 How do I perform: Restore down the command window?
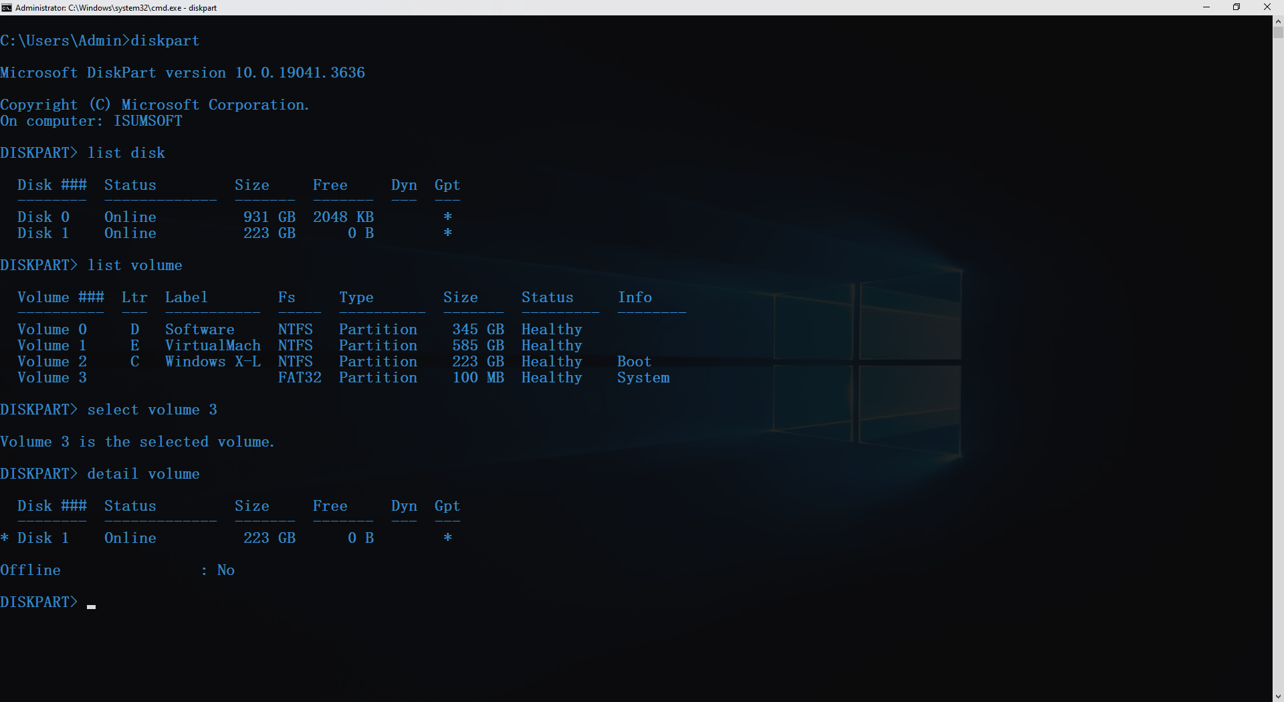click(x=1237, y=7)
